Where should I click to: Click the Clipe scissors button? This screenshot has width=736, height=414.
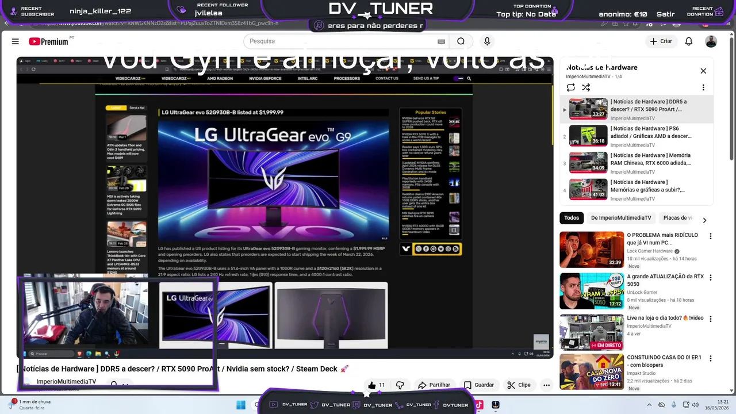tap(519, 385)
